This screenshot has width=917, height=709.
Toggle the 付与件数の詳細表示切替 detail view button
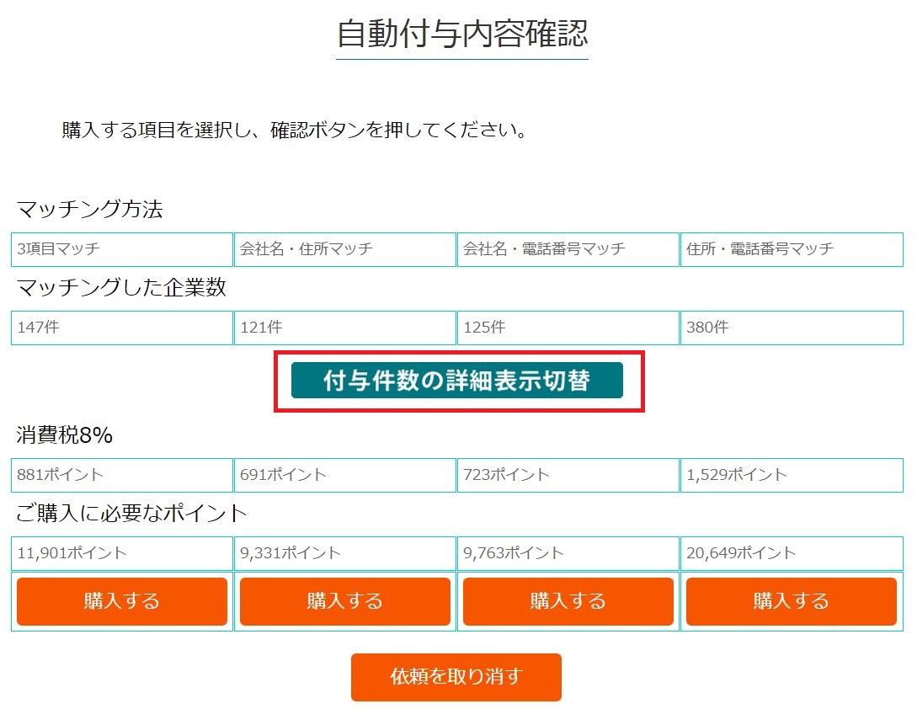point(456,381)
